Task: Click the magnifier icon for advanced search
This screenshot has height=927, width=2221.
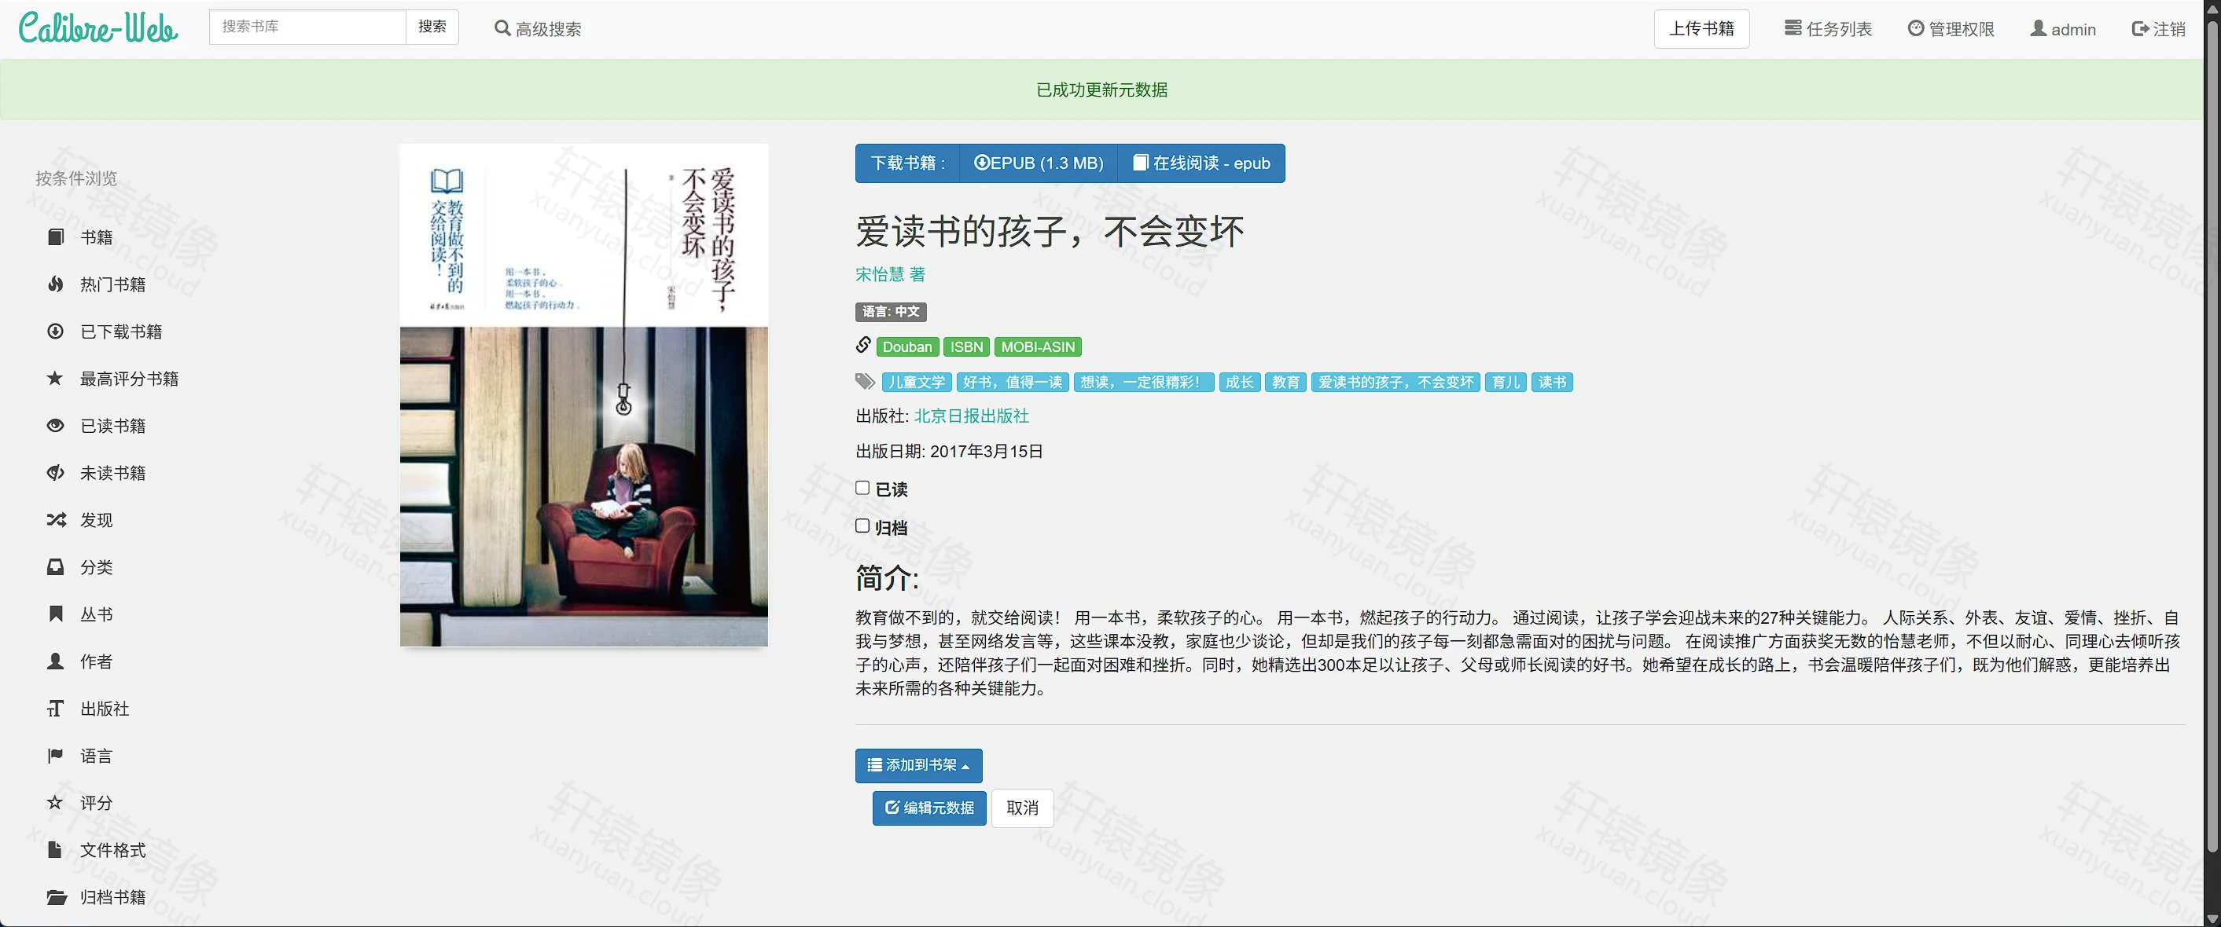Action: click(502, 28)
